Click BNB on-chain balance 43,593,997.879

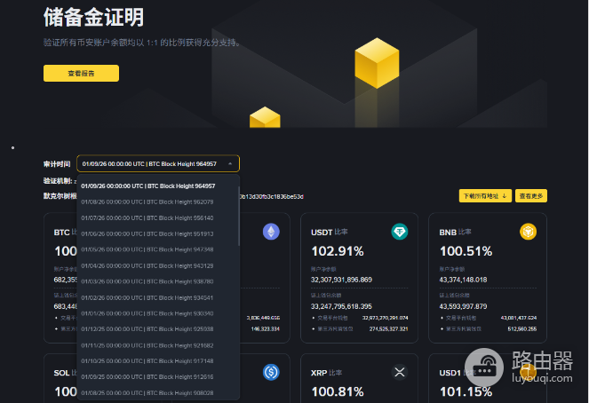(463, 306)
